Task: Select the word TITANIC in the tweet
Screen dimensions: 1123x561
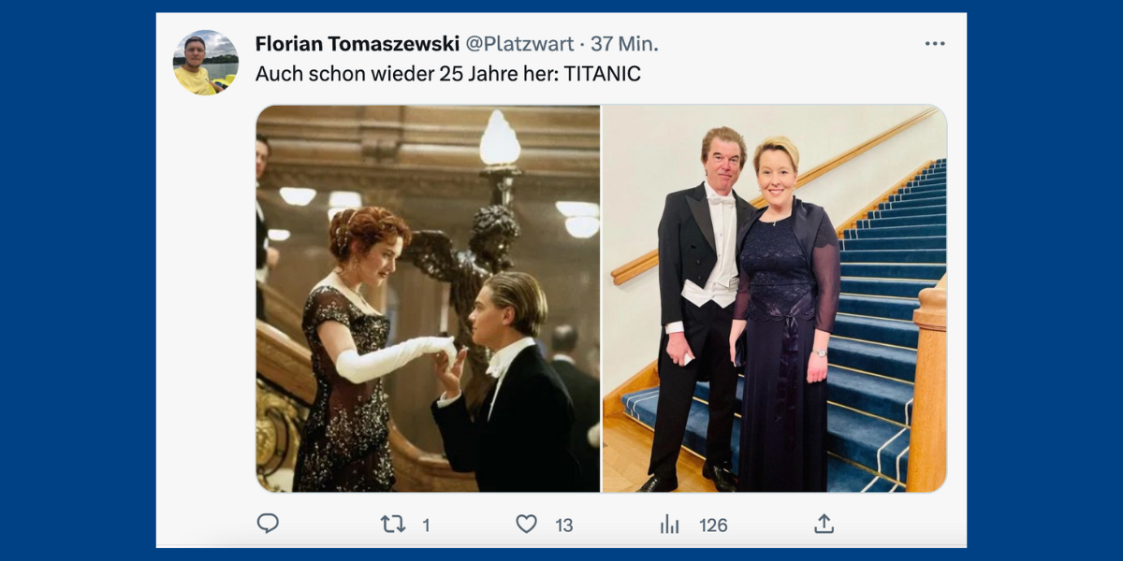Action: [x=603, y=74]
